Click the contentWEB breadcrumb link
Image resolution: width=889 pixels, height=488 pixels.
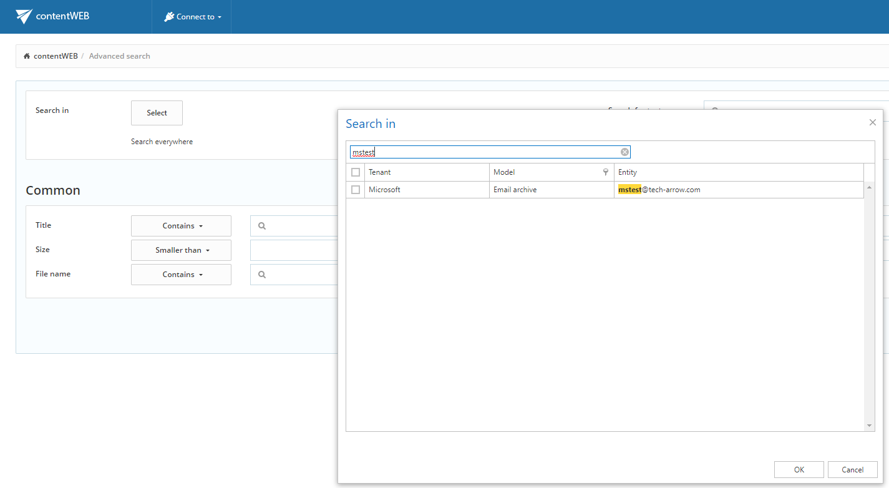click(56, 56)
